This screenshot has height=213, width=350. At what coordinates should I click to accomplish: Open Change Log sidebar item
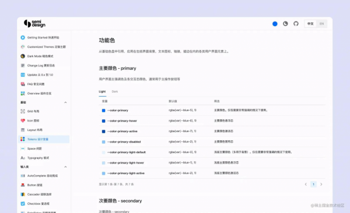pos(44,66)
